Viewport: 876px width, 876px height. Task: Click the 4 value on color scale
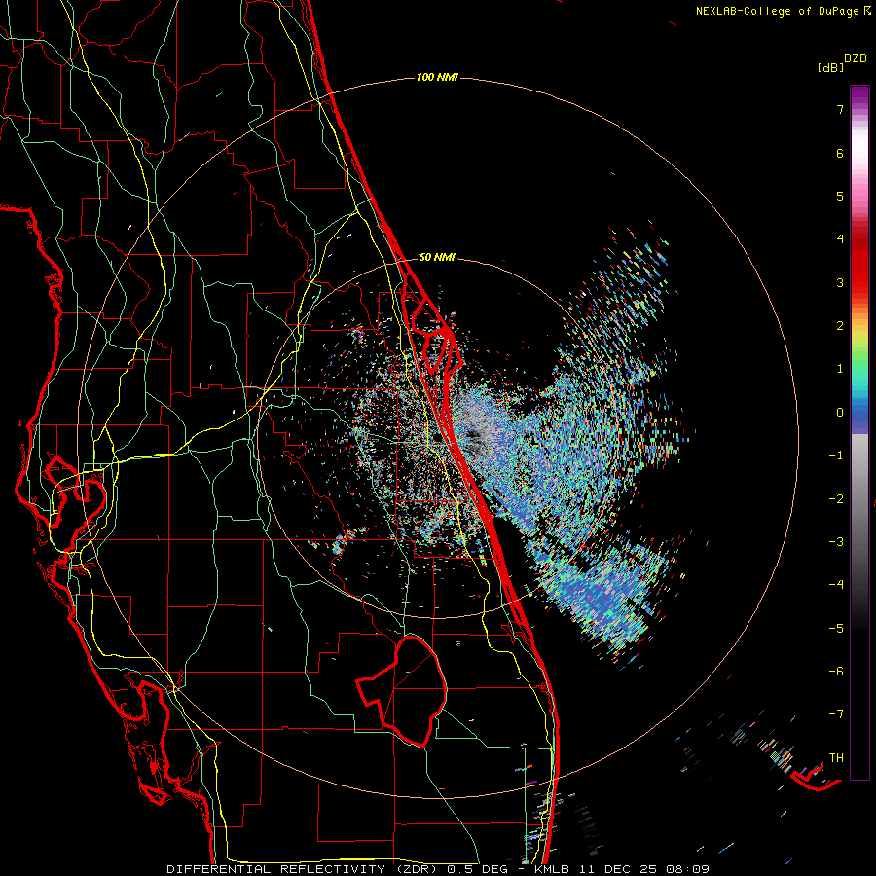[x=840, y=239]
